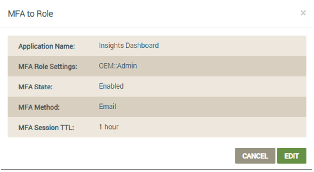
Task: Click the CANCEL button
Action: pyautogui.click(x=255, y=156)
